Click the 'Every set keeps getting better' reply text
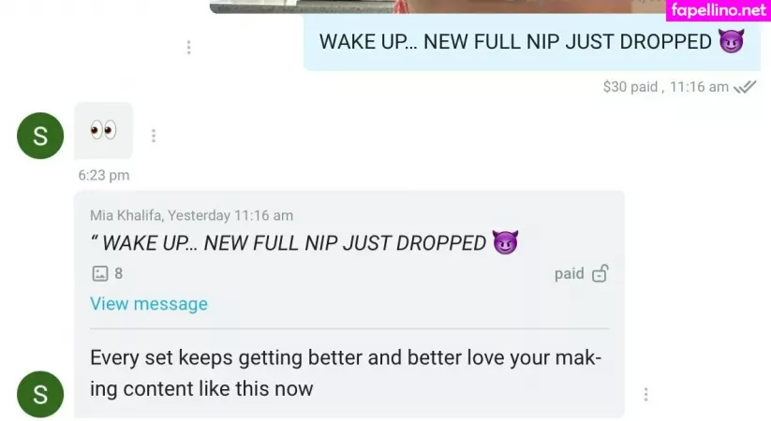Viewport: 771px width, 421px height. [345, 373]
